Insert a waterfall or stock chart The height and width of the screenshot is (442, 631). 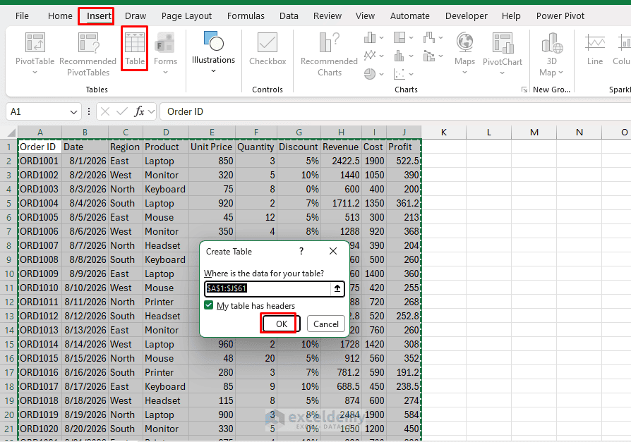tap(433, 38)
